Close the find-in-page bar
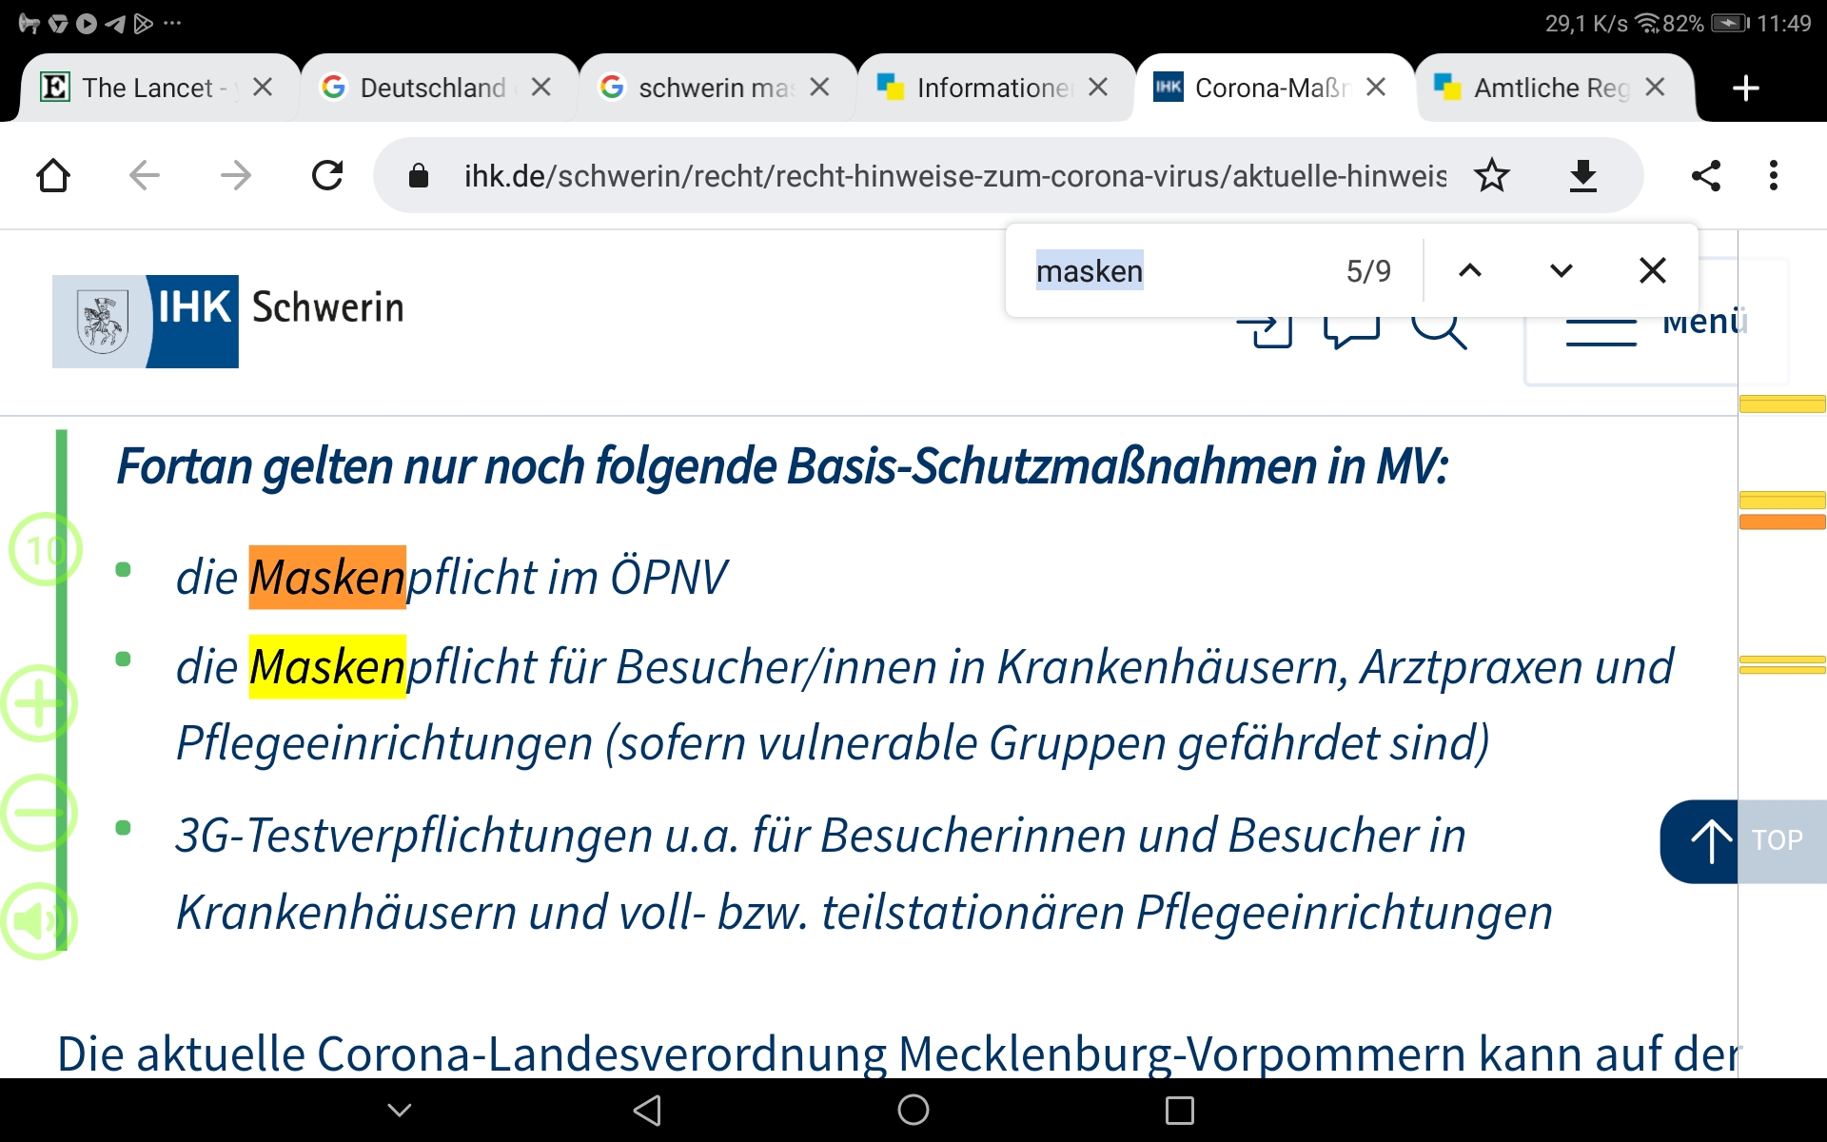 (x=1652, y=271)
